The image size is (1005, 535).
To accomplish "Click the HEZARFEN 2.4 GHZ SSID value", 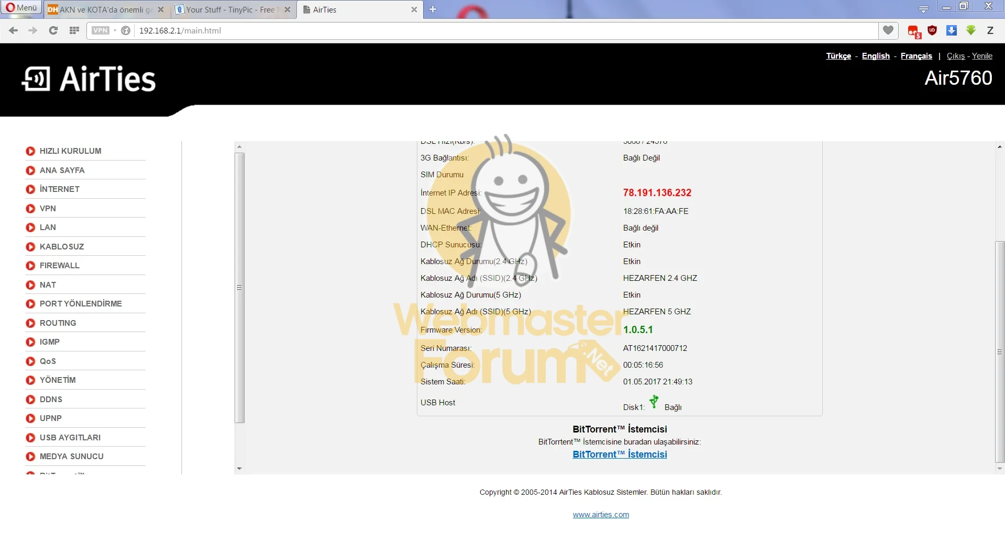I will coord(660,278).
